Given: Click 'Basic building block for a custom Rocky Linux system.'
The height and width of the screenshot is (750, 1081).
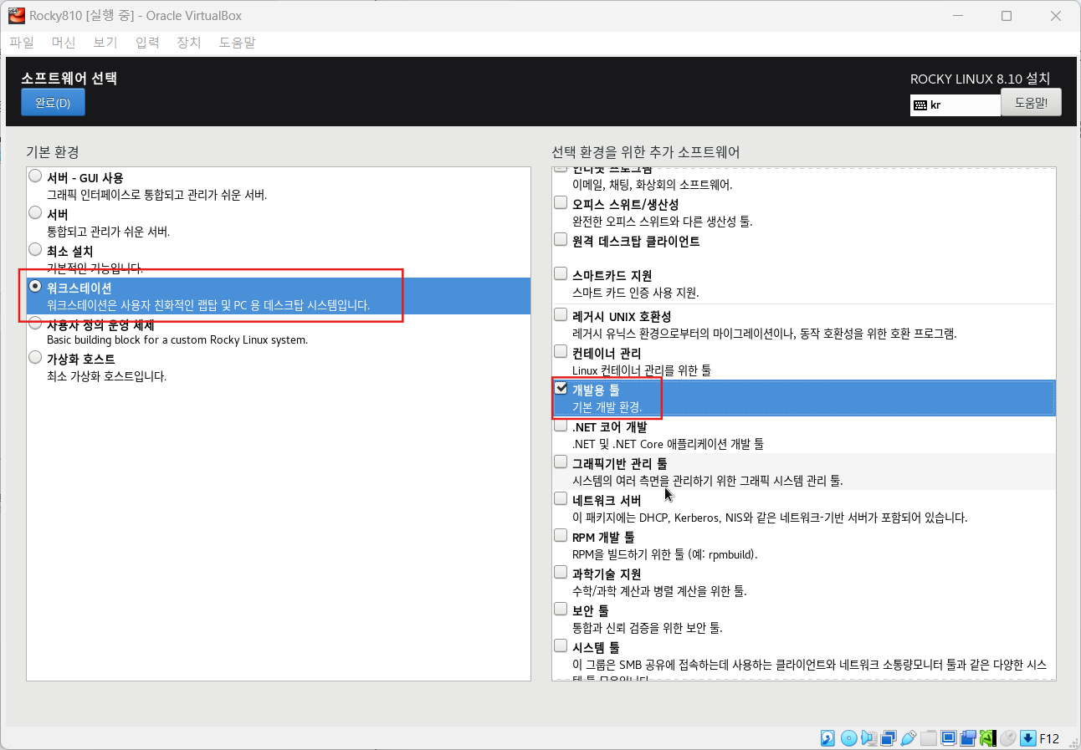Looking at the screenshot, I should pyautogui.click(x=177, y=339).
